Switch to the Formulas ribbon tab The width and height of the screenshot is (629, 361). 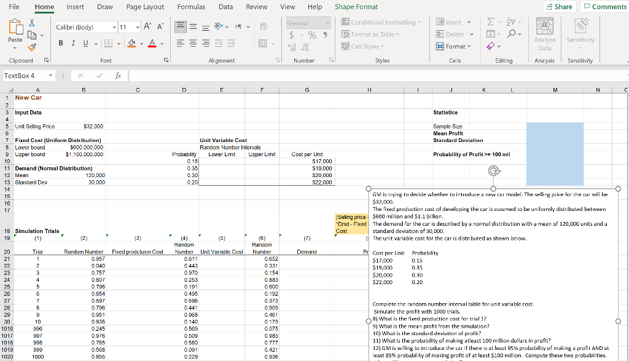pyautogui.click(x=191, y=7)
